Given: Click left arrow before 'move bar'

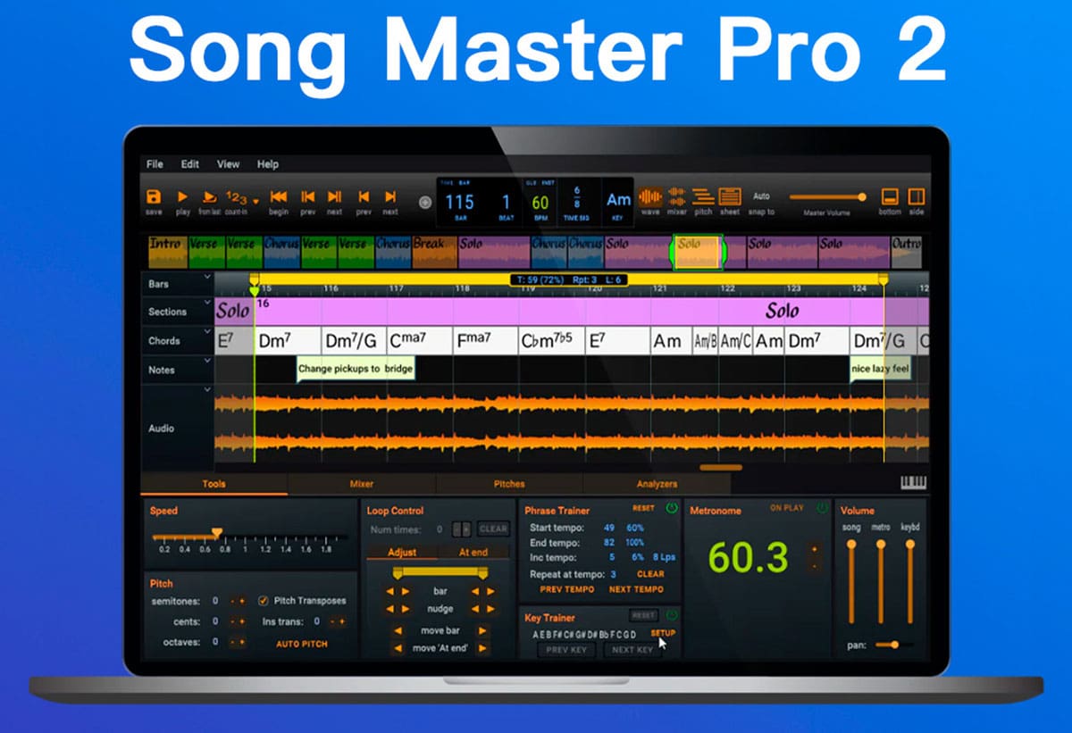Looking at the screenshot, I should (398, 631).
